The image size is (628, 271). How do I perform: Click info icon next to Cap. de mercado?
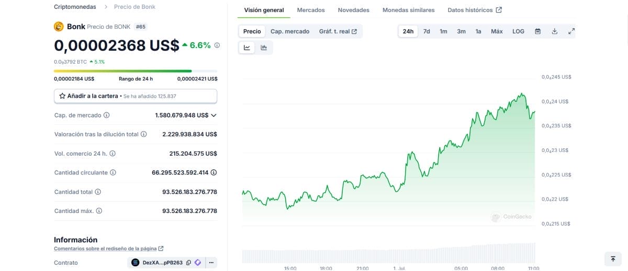pos(107,115)
